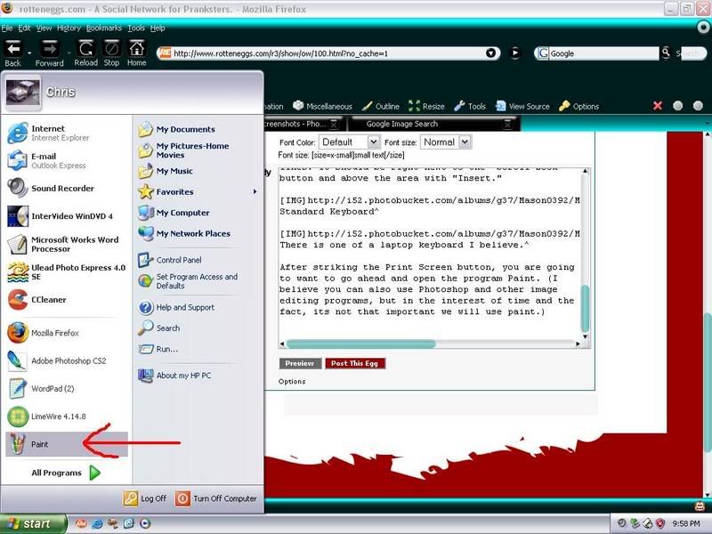Open the Edit menu
Viewport: 712px width, 534px height.
[x=24, y=28]
